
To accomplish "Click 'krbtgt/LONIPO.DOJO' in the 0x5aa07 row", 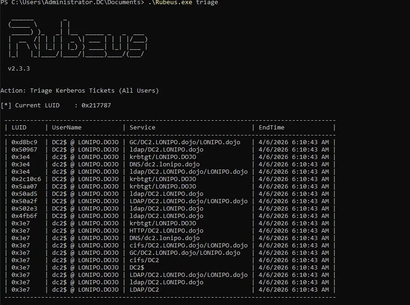I will point(163,187).
